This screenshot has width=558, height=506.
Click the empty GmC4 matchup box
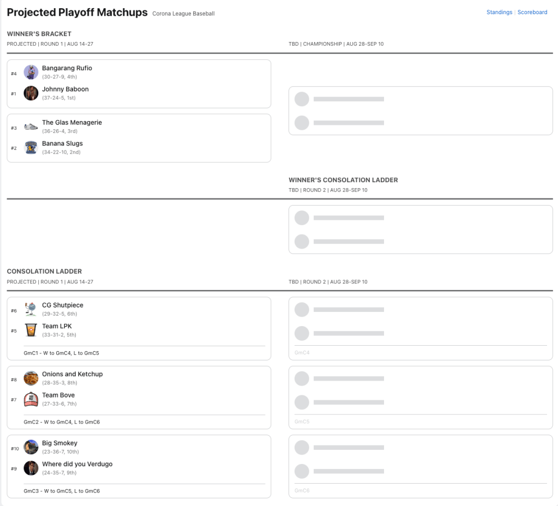point(420,328)
